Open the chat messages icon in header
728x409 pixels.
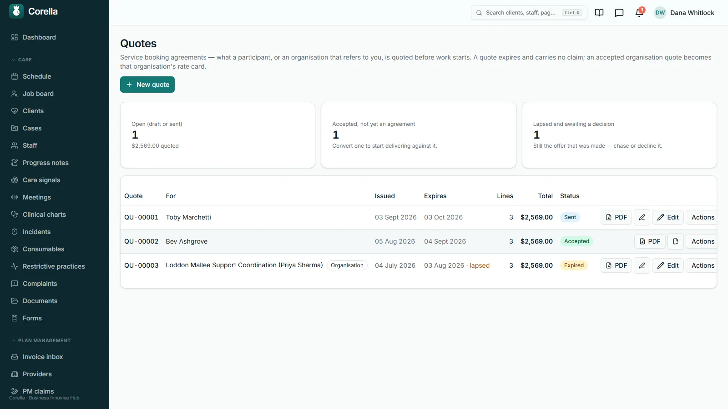coord(619,13)
